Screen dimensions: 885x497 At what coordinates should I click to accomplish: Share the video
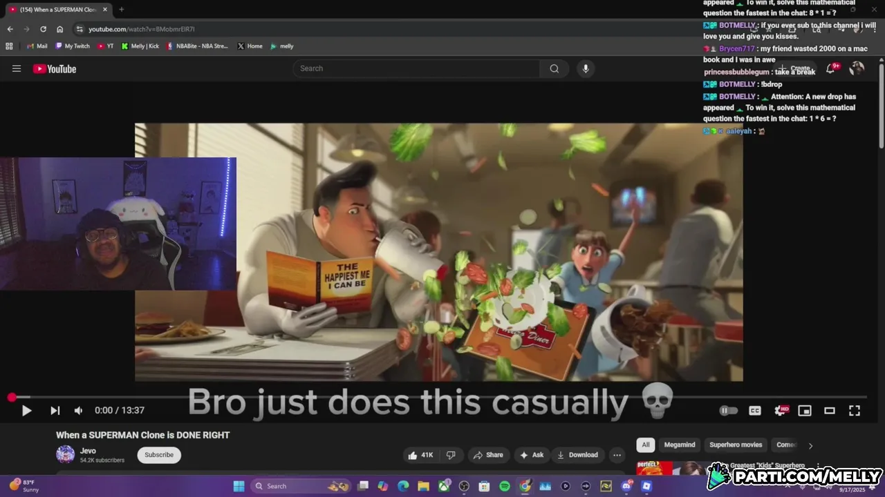(x=488, y=455)
